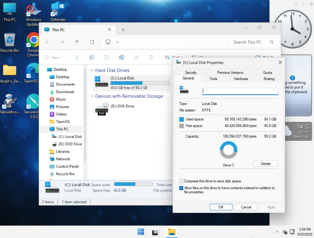The height and width of the screenshot is (238, 314).
Task: Click the Cut icon in Explorer toolbar
Action: (x=77, y=57)
